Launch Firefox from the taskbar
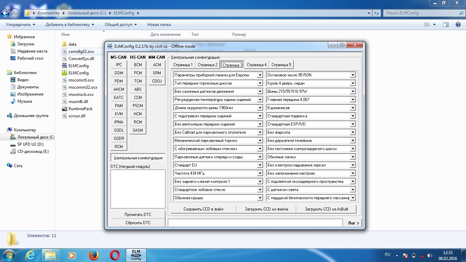 93,255
